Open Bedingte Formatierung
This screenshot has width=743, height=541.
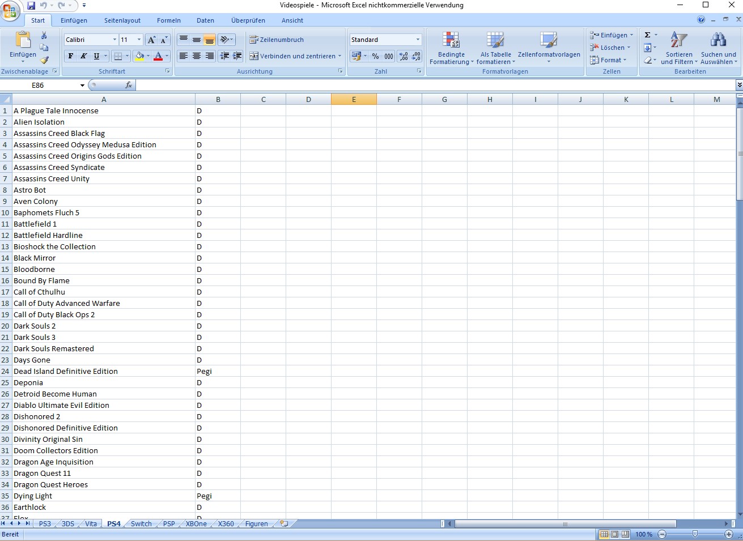(x=451, y=48)
